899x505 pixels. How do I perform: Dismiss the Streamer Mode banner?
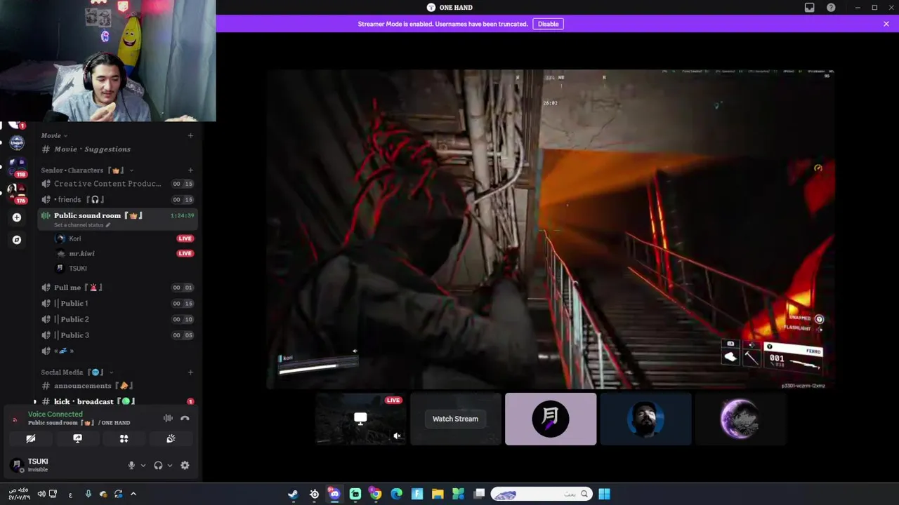point(886,24)
